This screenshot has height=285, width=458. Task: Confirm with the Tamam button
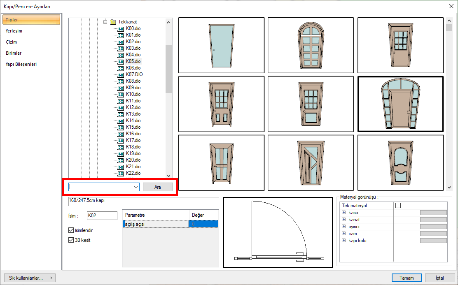(407, 278)
